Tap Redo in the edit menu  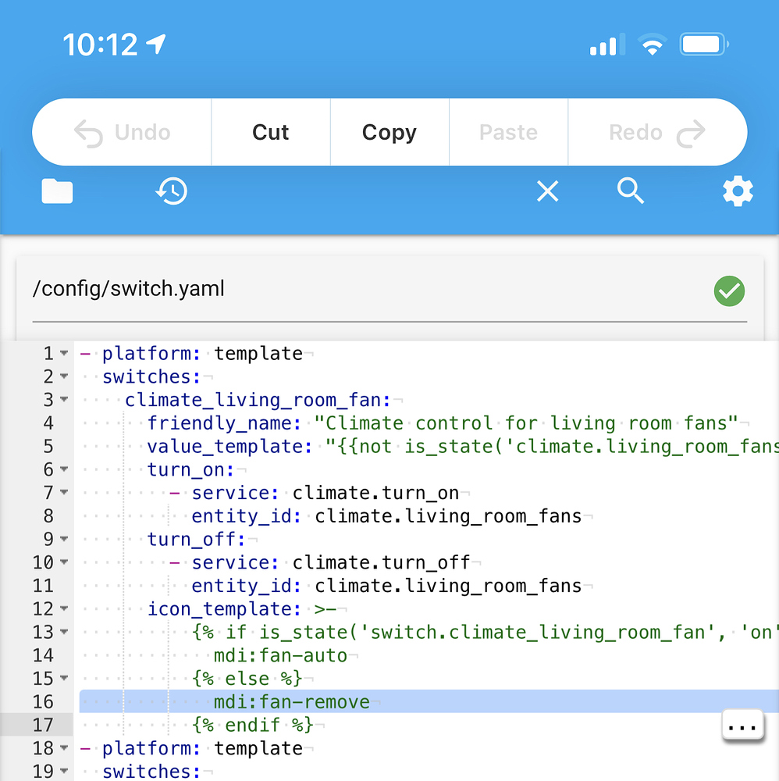(x=657, y=133)
